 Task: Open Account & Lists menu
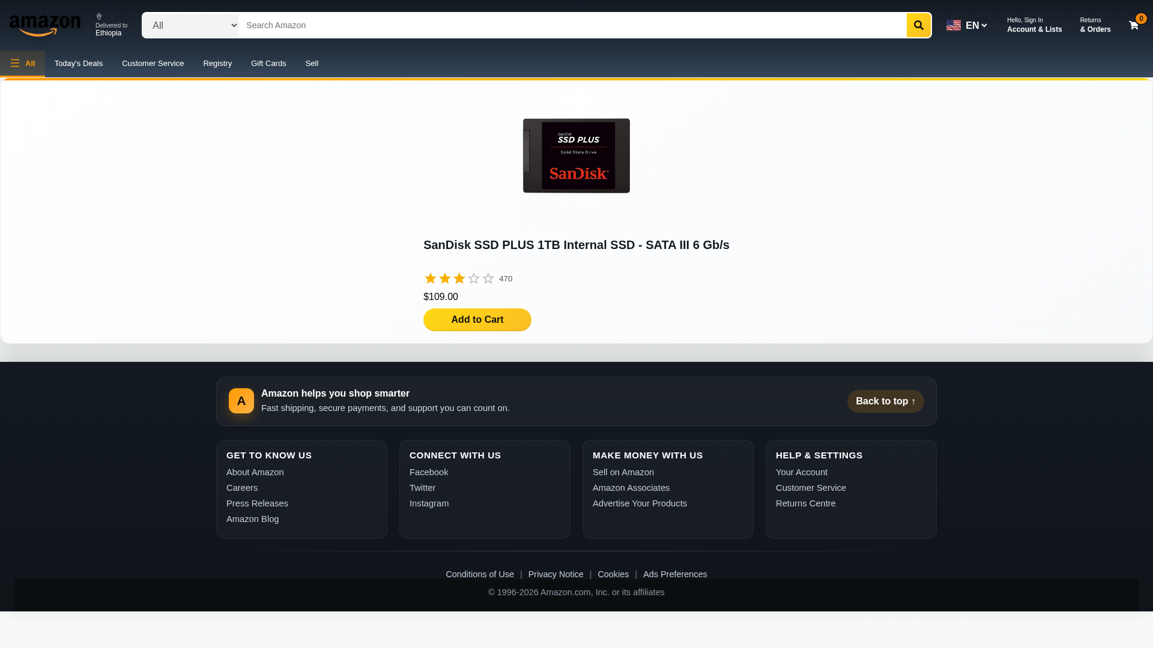tap(1034, 25)
